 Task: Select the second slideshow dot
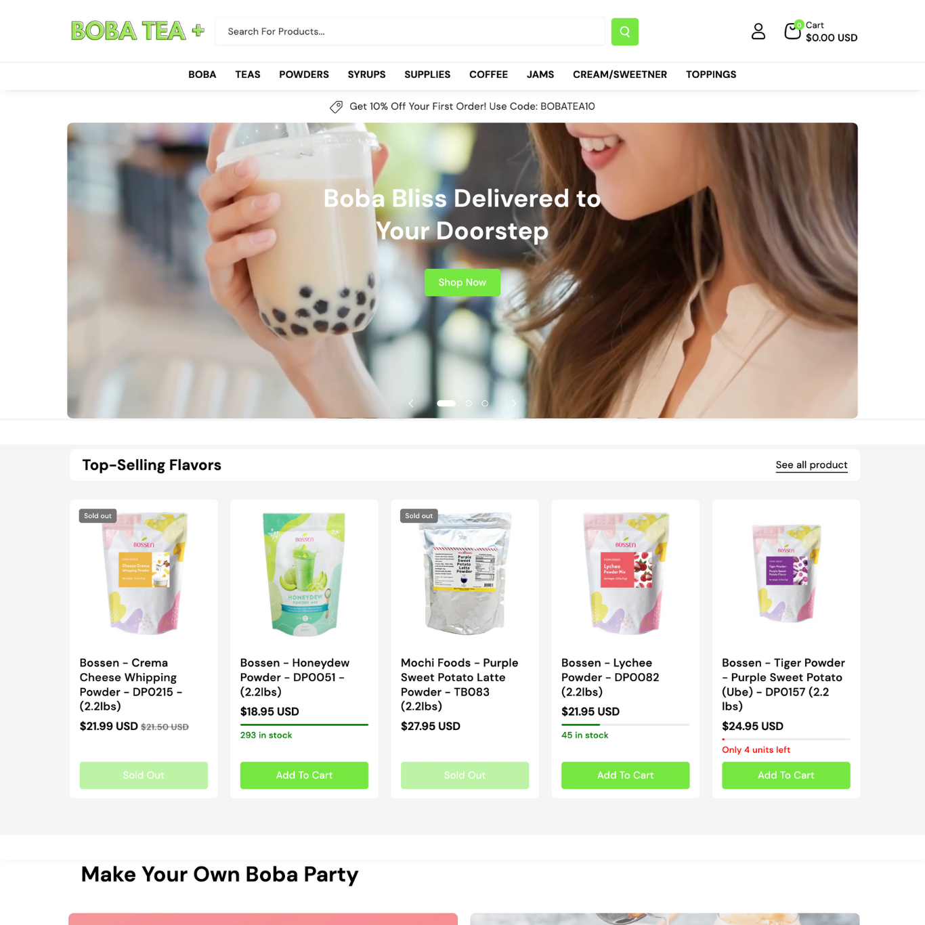(x=469, y=404)
